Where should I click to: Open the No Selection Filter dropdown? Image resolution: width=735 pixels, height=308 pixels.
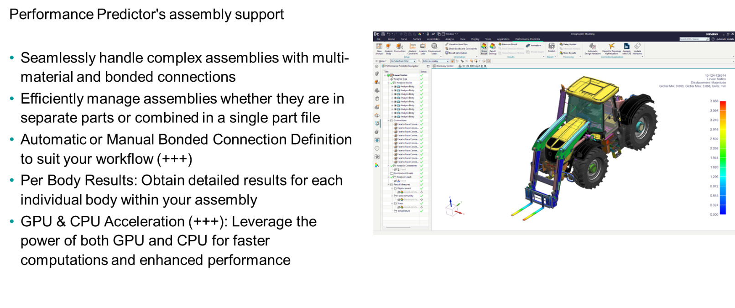coord(403,61)
